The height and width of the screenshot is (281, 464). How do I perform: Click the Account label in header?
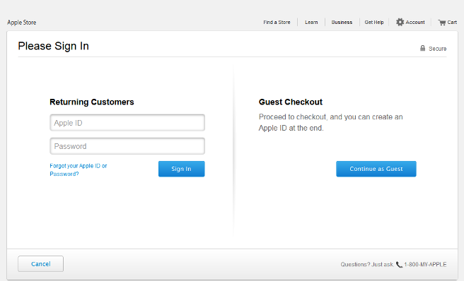415,22
